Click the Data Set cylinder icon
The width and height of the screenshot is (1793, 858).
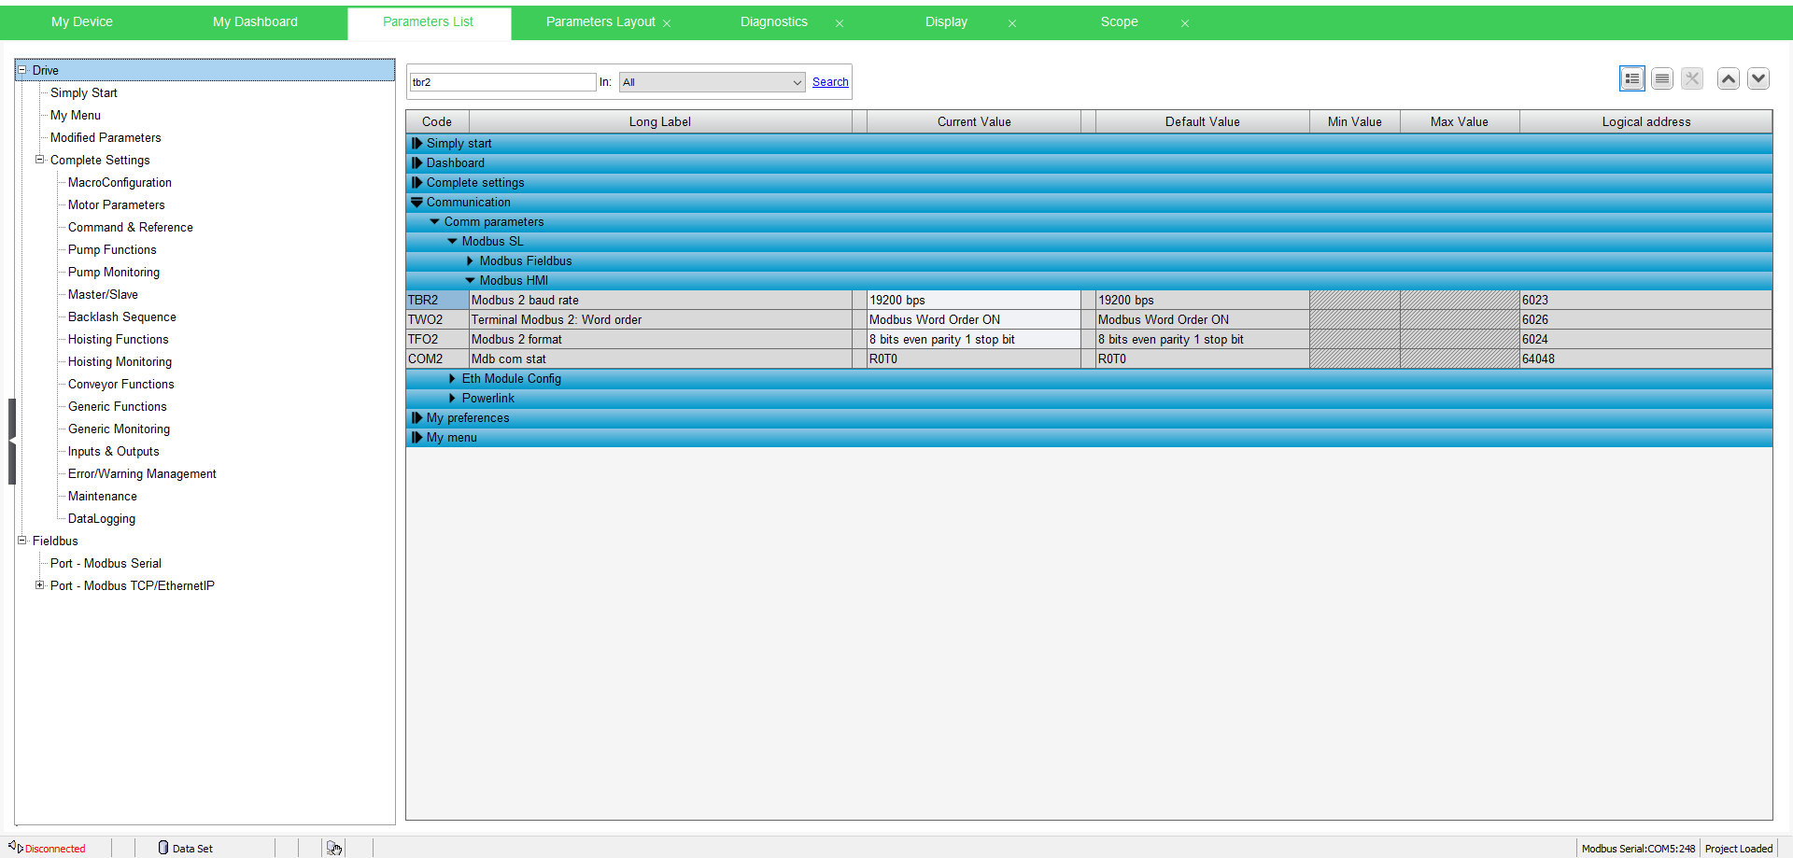tap(163, 848)
